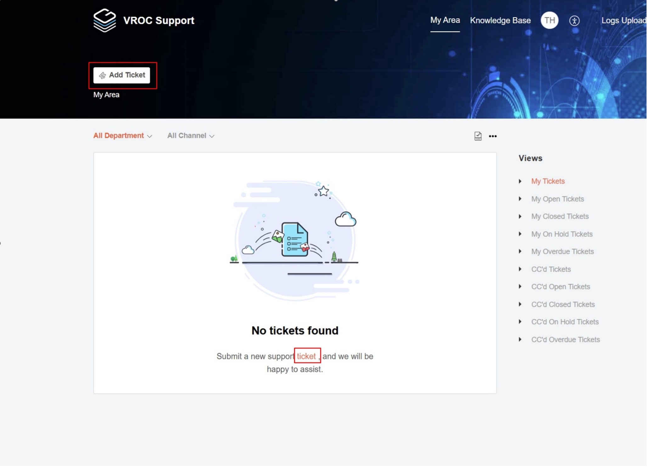Open the All Channel dropdown

coord(190,136)
